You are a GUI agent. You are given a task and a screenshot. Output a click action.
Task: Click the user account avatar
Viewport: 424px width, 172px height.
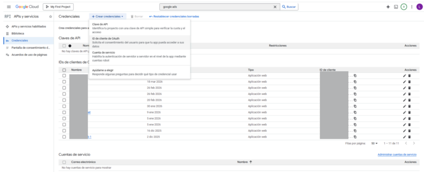pyautogui.click(x=419, y=7)
